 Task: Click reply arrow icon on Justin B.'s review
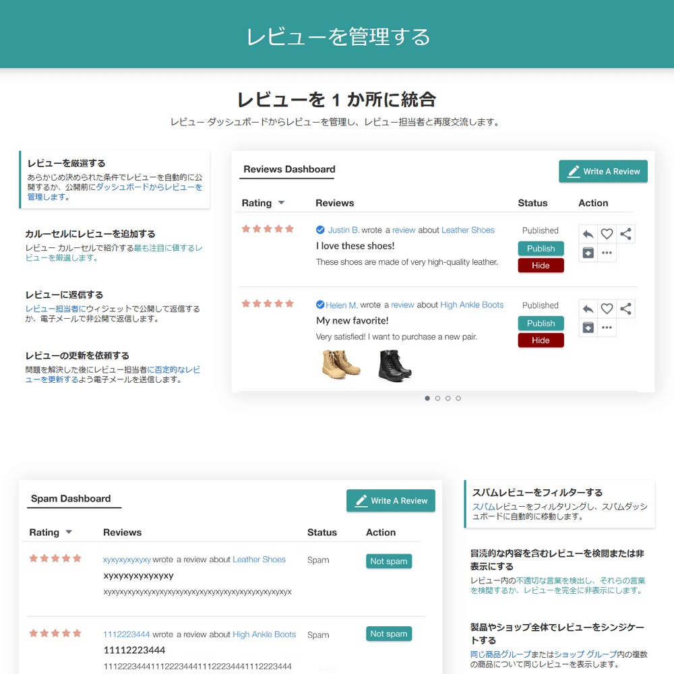pos(588,234)
